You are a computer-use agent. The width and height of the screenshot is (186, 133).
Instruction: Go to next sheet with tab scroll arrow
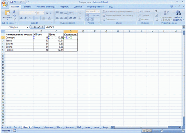pos(7,127)
